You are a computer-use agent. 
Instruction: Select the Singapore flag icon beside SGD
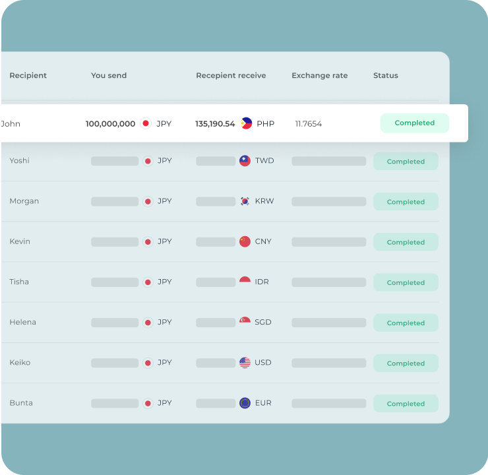click(245, 322)
